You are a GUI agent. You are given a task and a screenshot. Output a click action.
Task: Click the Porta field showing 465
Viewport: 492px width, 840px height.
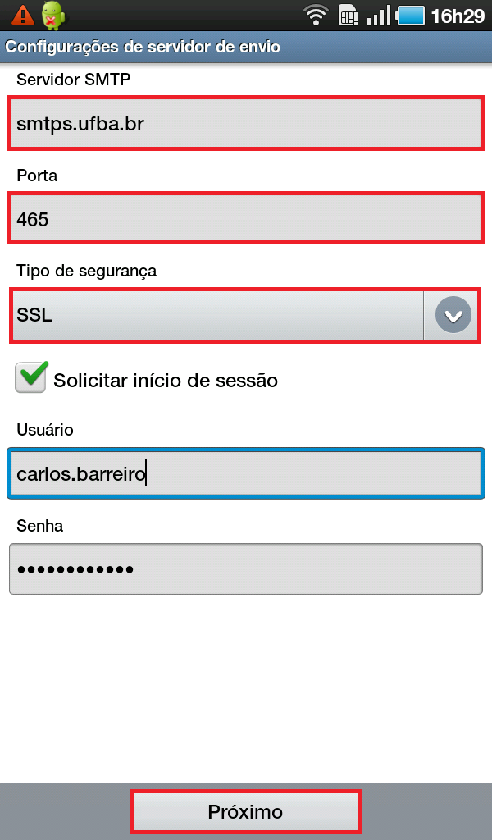pyautogui.click(x=245, y=219)
